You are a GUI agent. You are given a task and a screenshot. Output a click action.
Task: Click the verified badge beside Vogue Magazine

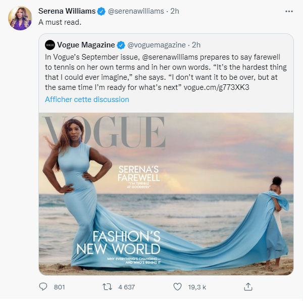pyautogui.click(x=121, y=44)
